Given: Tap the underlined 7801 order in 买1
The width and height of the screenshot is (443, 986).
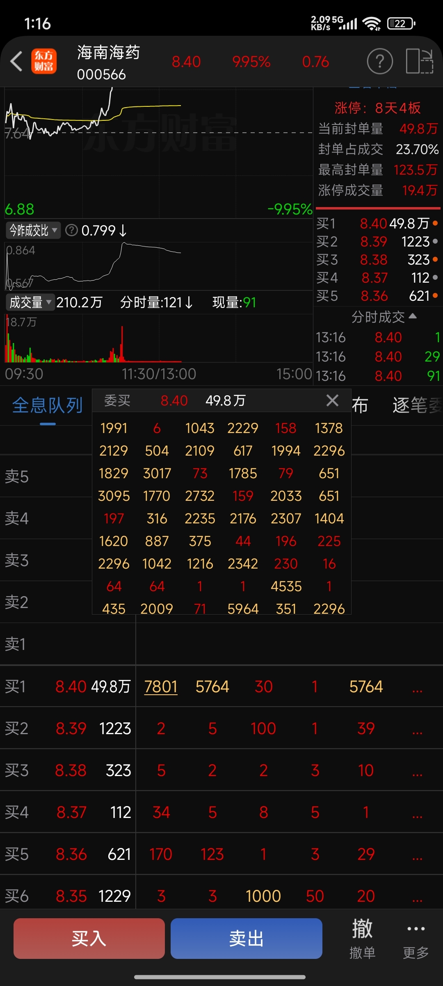Looking at the screenshot, I should pos(161,687).
